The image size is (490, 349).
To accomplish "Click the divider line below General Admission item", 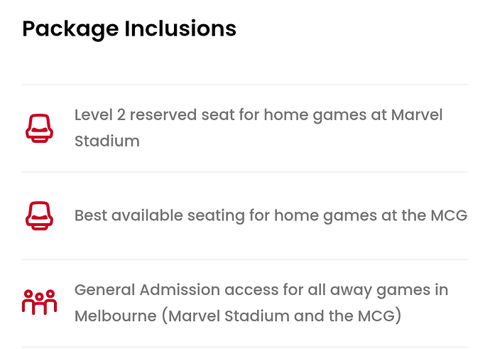I will 245,347.
